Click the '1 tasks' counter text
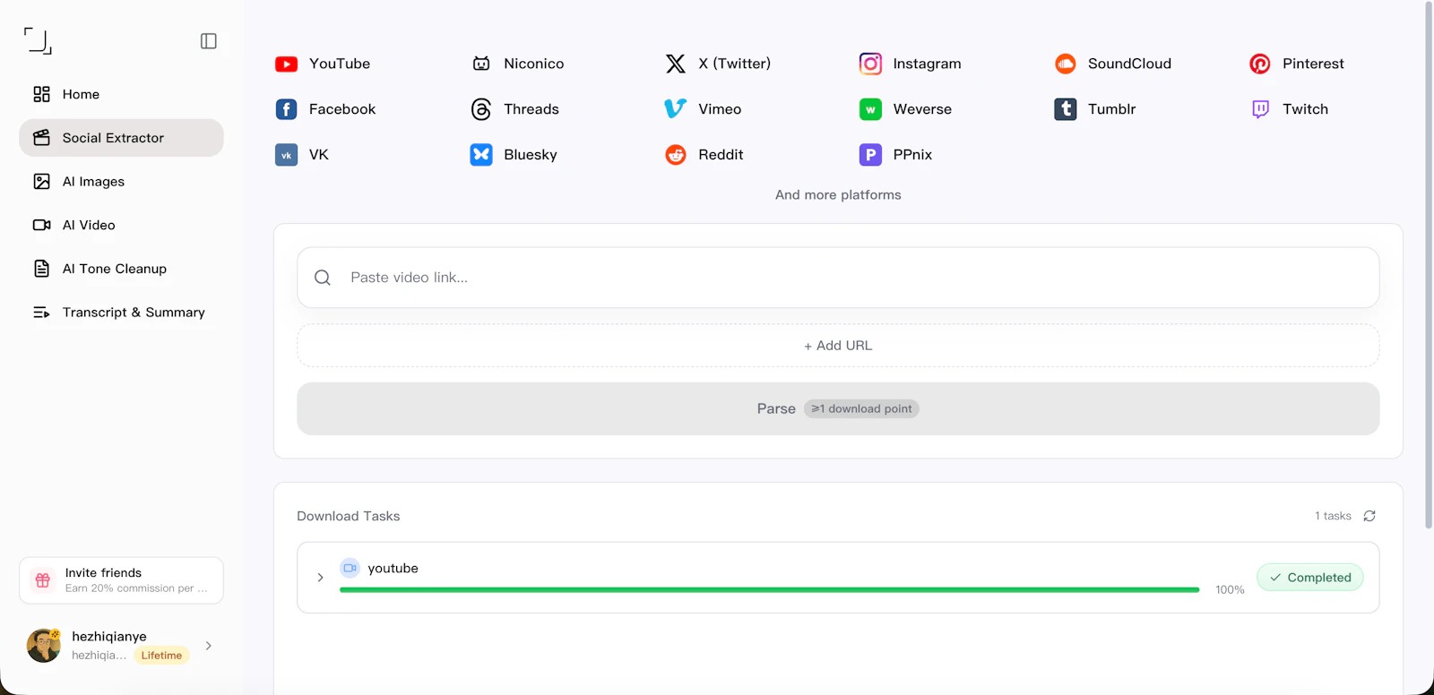This screenshot has width=1434, height=695. tap(1333, 516)
